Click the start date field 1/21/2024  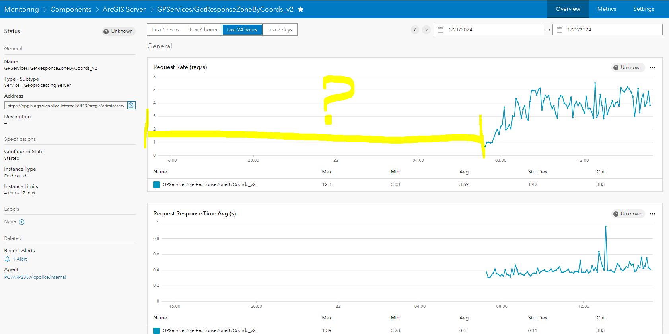point(489,30)
